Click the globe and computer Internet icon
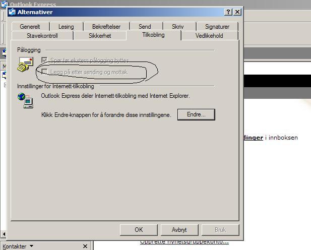Image resolution: width=311 pixels, height=250 pixels. [25, 100]
